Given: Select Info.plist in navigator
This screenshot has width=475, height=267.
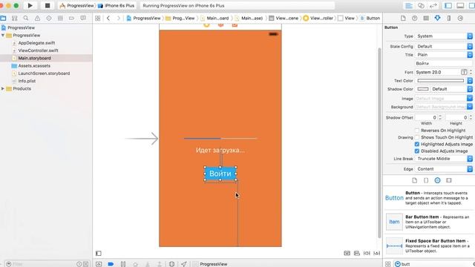Looking at the screenshot, I should click(27, 81).
